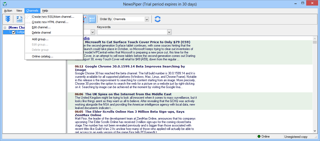Close the Channels menu in the menu bar
The height and width of the screenshot is (141, 320).
click(32, 11)
